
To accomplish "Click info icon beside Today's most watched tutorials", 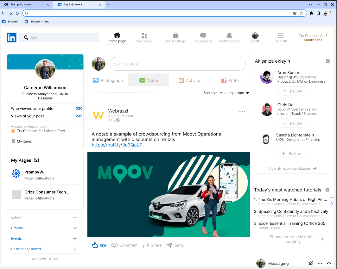I will (327, 190).
